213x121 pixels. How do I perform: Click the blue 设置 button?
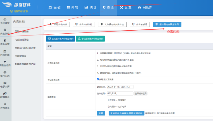pyautogui.click(x=101, y=113)
